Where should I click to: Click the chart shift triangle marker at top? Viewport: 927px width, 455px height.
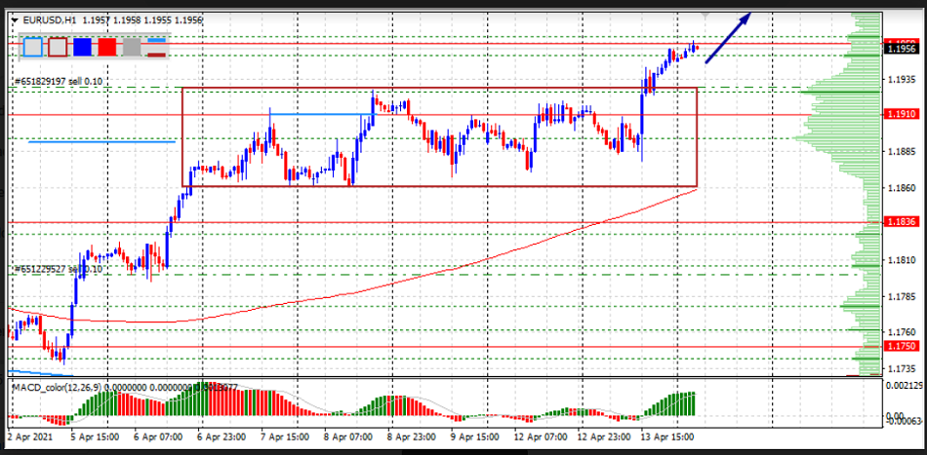click(x=705, y=15)
